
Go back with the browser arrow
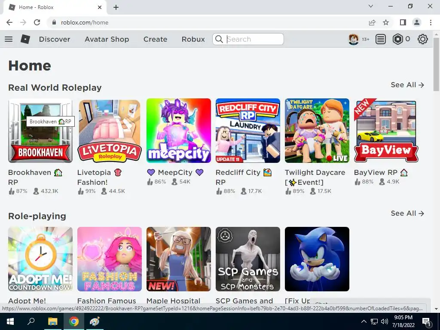9,22
